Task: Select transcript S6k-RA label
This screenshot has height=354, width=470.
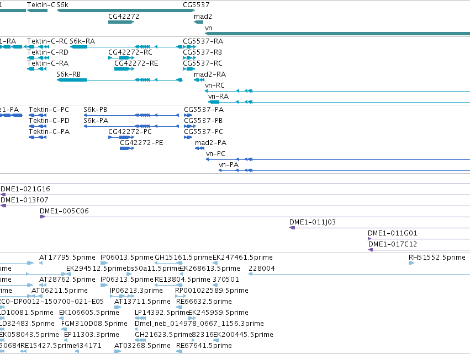Action: click(82, 41)
